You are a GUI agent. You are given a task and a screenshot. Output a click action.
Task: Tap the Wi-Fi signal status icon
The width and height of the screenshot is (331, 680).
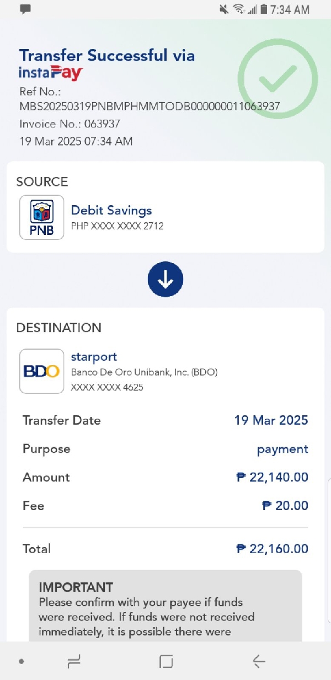click(x=238, y=9)
